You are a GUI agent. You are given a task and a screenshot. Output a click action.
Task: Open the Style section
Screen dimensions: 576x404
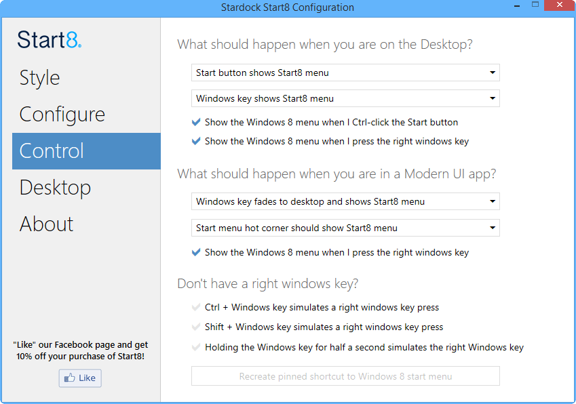39,78
